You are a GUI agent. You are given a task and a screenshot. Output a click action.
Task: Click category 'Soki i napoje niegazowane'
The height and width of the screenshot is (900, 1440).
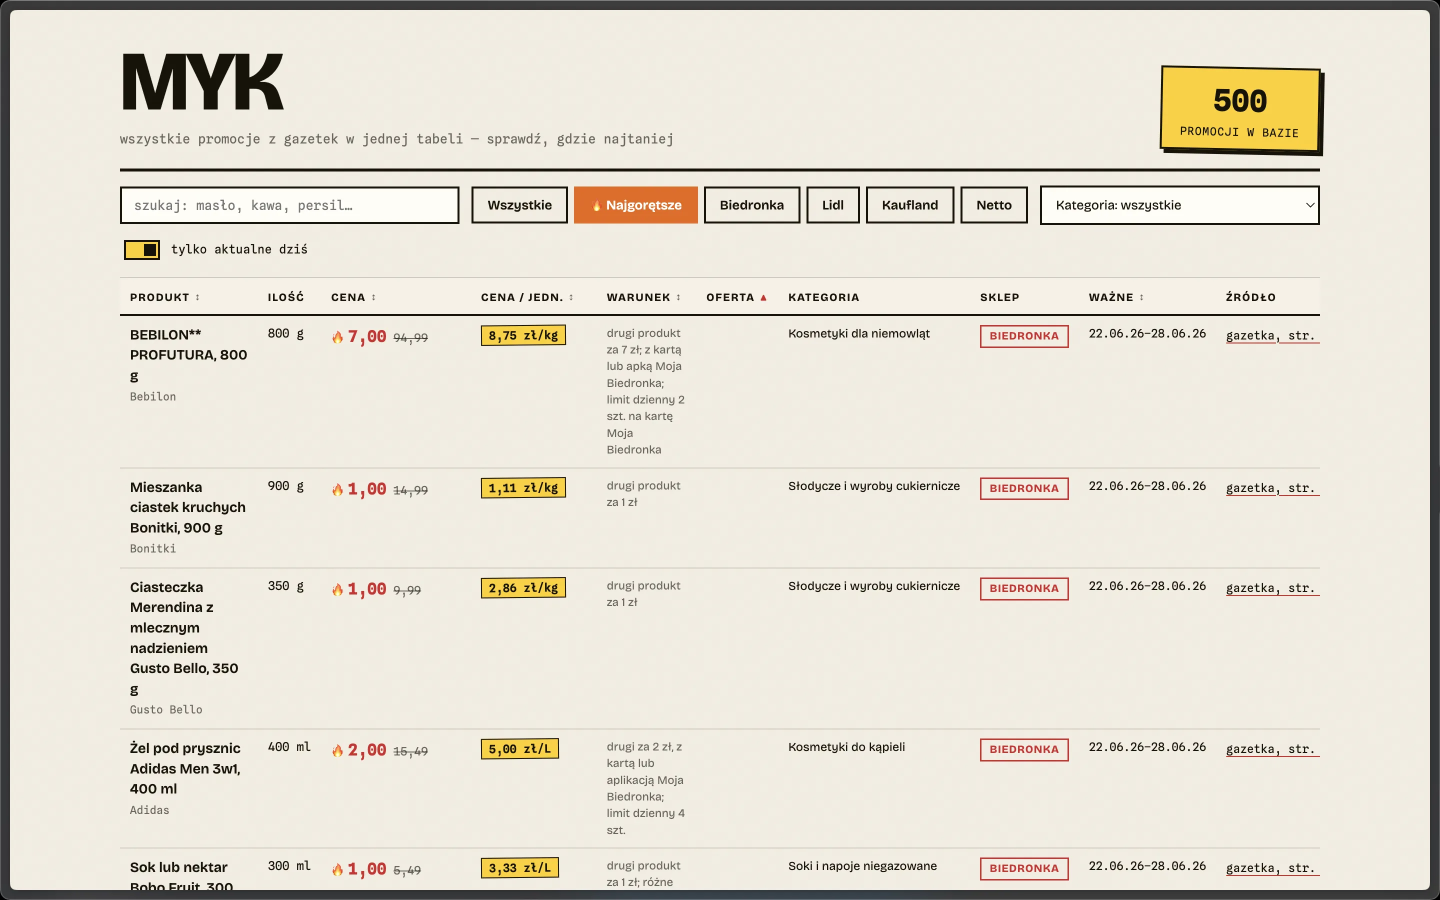[x=862, y=866]
